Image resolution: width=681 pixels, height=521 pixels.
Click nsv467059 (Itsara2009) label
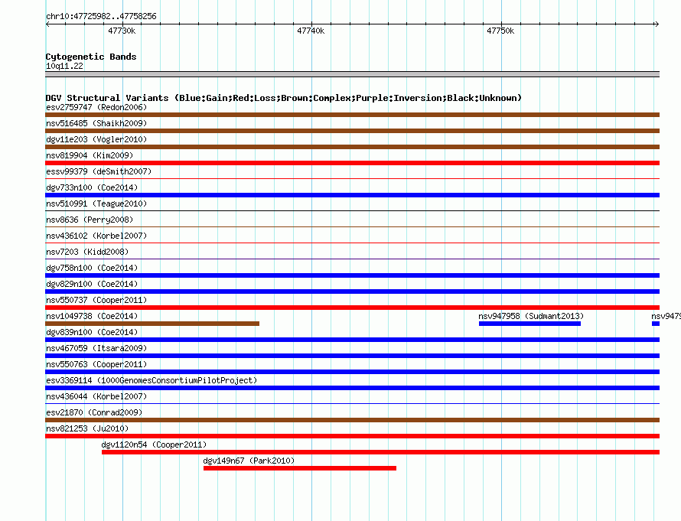[x=96, y=348]
